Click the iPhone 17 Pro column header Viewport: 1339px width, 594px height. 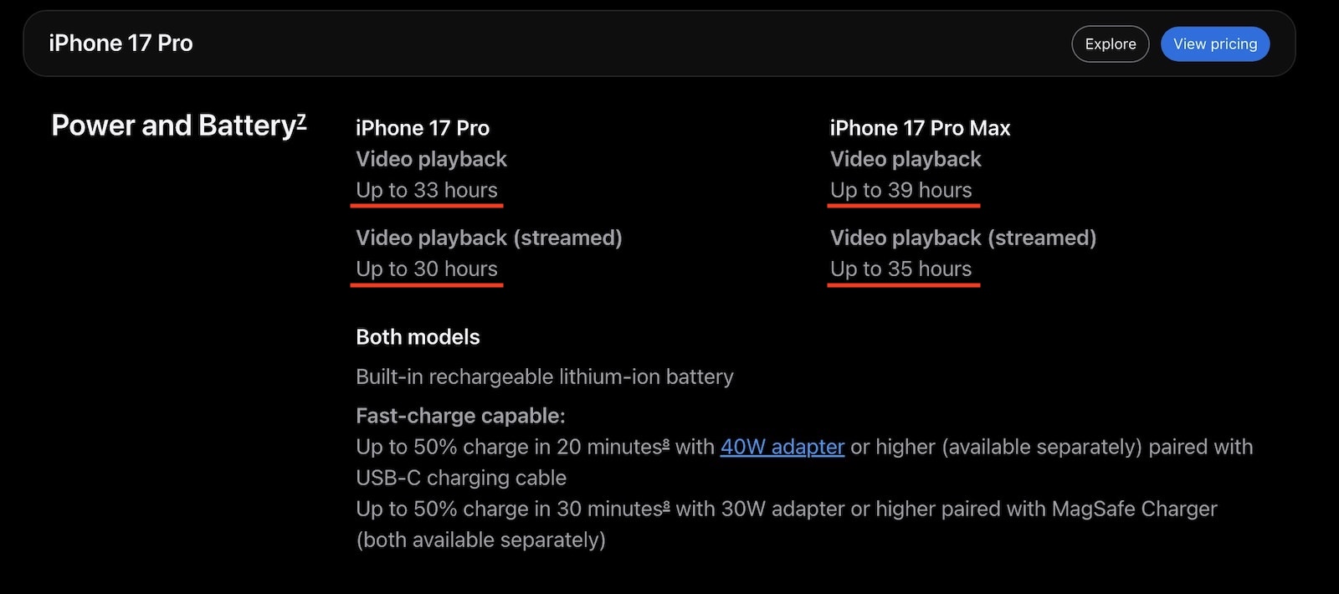pyautogui.click(x=422, y=128)
